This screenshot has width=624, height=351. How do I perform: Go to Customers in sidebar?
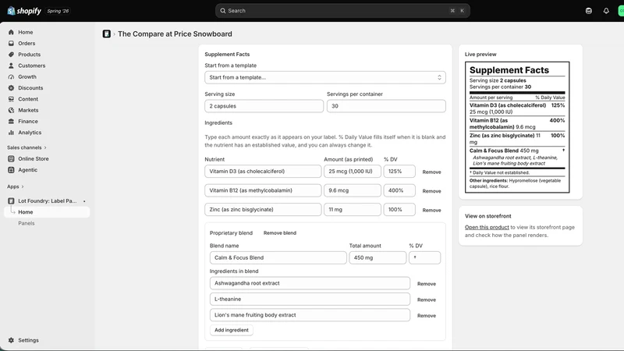tap(32, 66)
